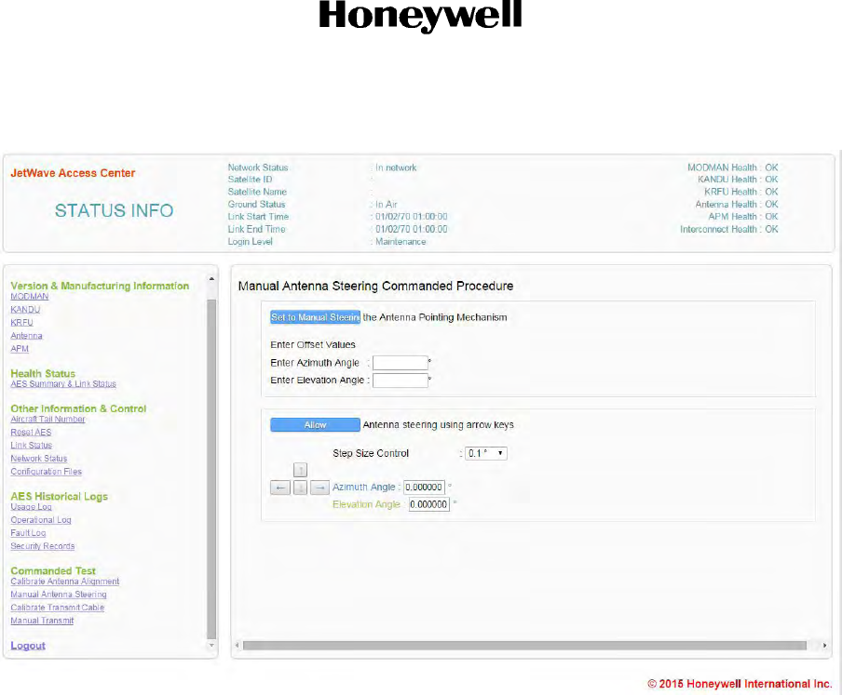Screen dimensions: 842x695
Task: Click the Enter Azimuth Angle field
Action: (401, 363)
